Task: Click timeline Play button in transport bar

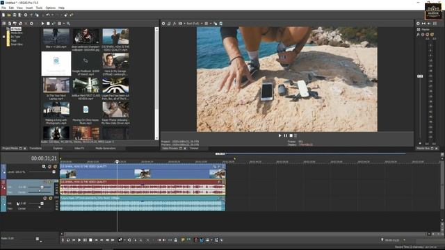Action: click(x=79, y=240)
